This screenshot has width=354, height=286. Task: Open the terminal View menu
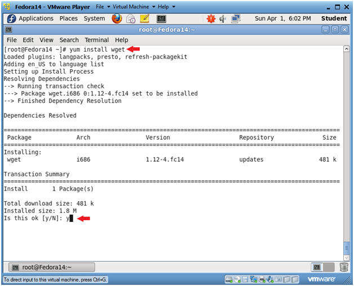(46, 40)
